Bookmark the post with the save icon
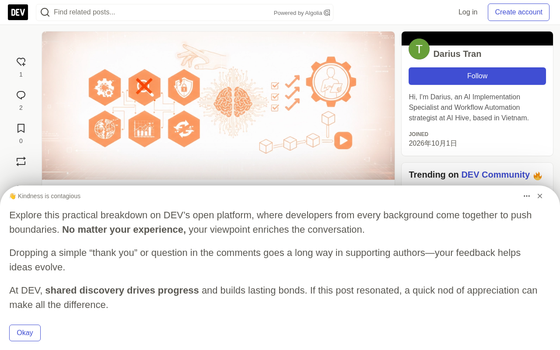Viewport: 560px width, 350px height. pos(21,129)
